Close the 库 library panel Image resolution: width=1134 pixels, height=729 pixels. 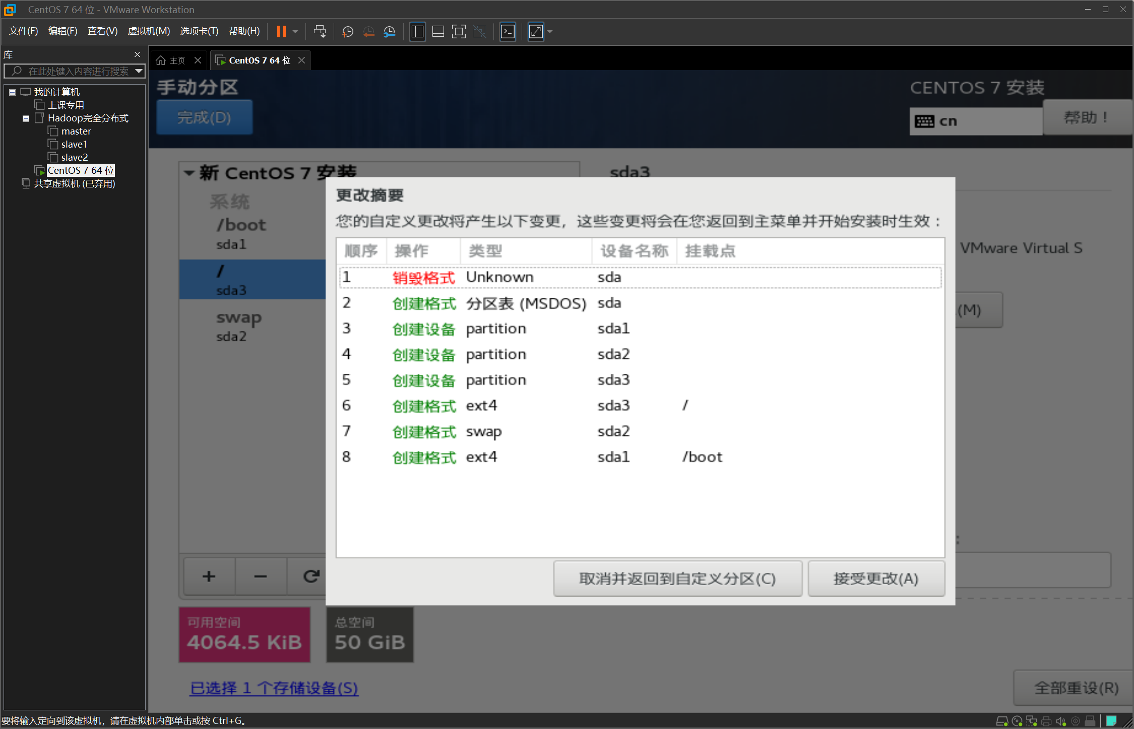(x=137, y=54)
